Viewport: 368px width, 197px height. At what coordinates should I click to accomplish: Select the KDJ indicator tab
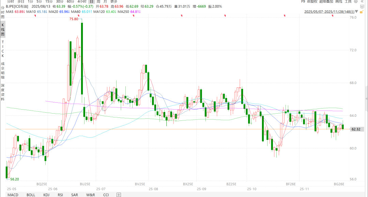46,195
